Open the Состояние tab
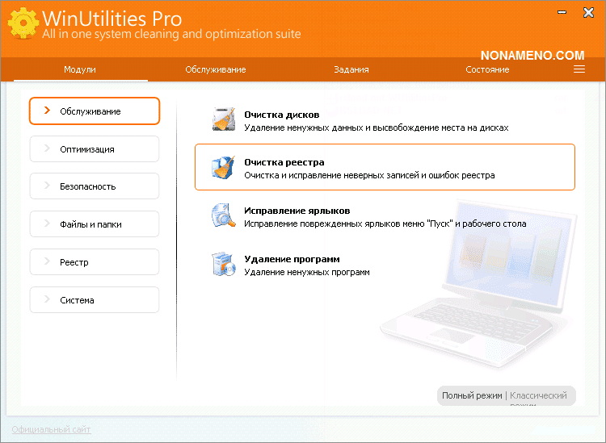Image resolution: width=606 pixels, height=443 pixels. click(487, 69)
